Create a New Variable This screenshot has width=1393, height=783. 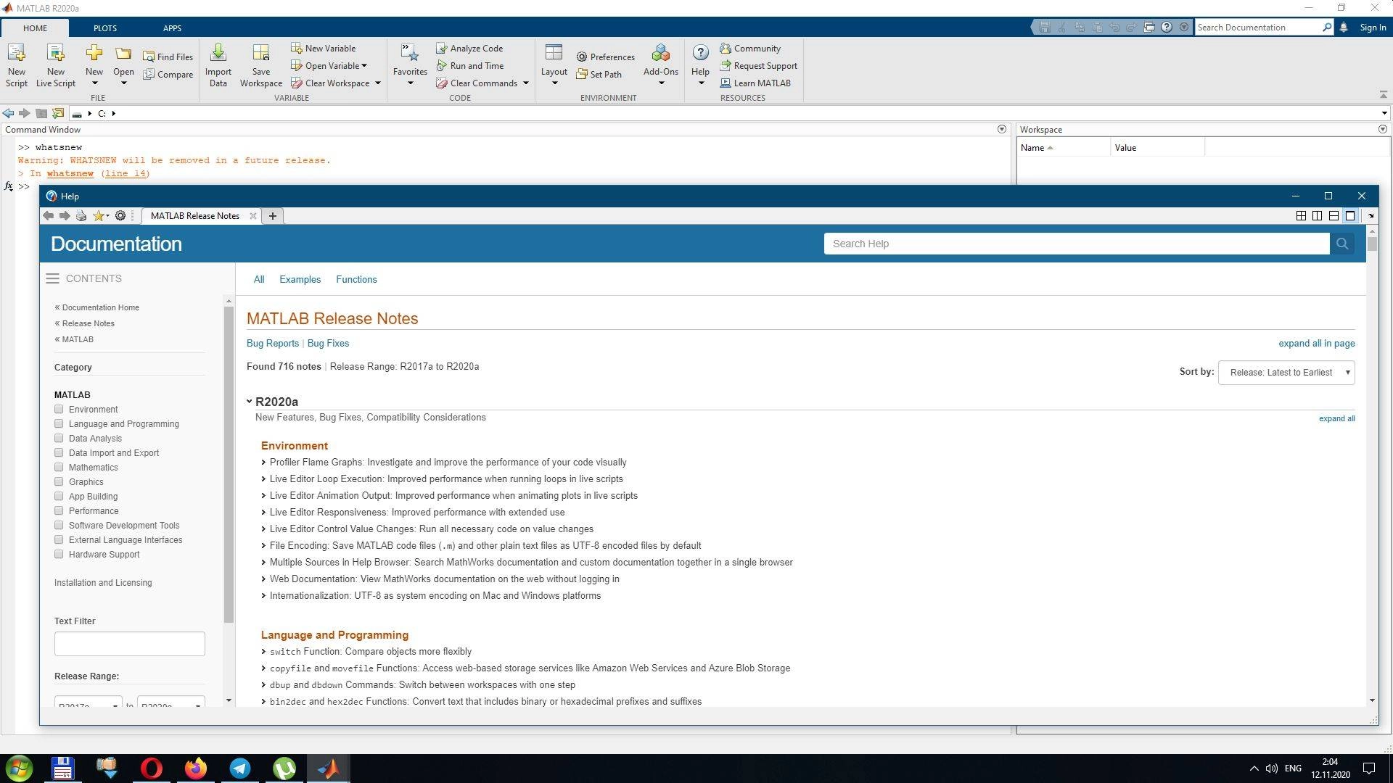coord(324,48)
